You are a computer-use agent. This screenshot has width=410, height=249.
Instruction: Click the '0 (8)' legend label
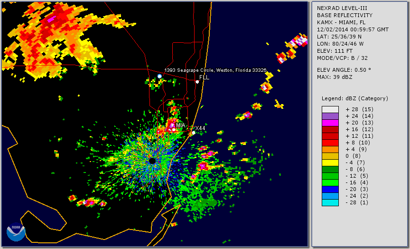click(353, 156)
